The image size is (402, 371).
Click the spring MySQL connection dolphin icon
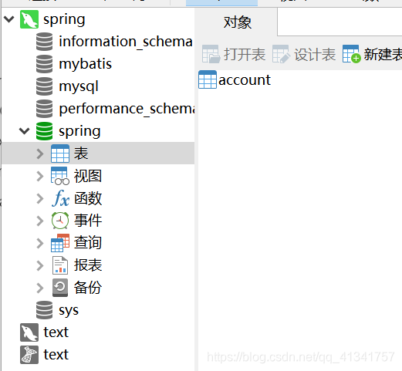click(29, 19)
